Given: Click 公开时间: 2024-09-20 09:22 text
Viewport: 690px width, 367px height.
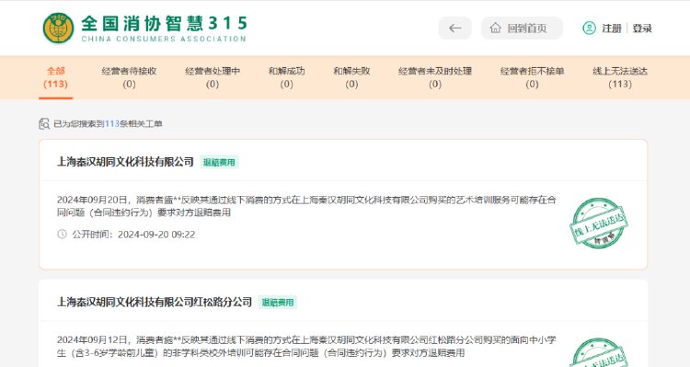Looking at the screenshot, I should 133,235.
